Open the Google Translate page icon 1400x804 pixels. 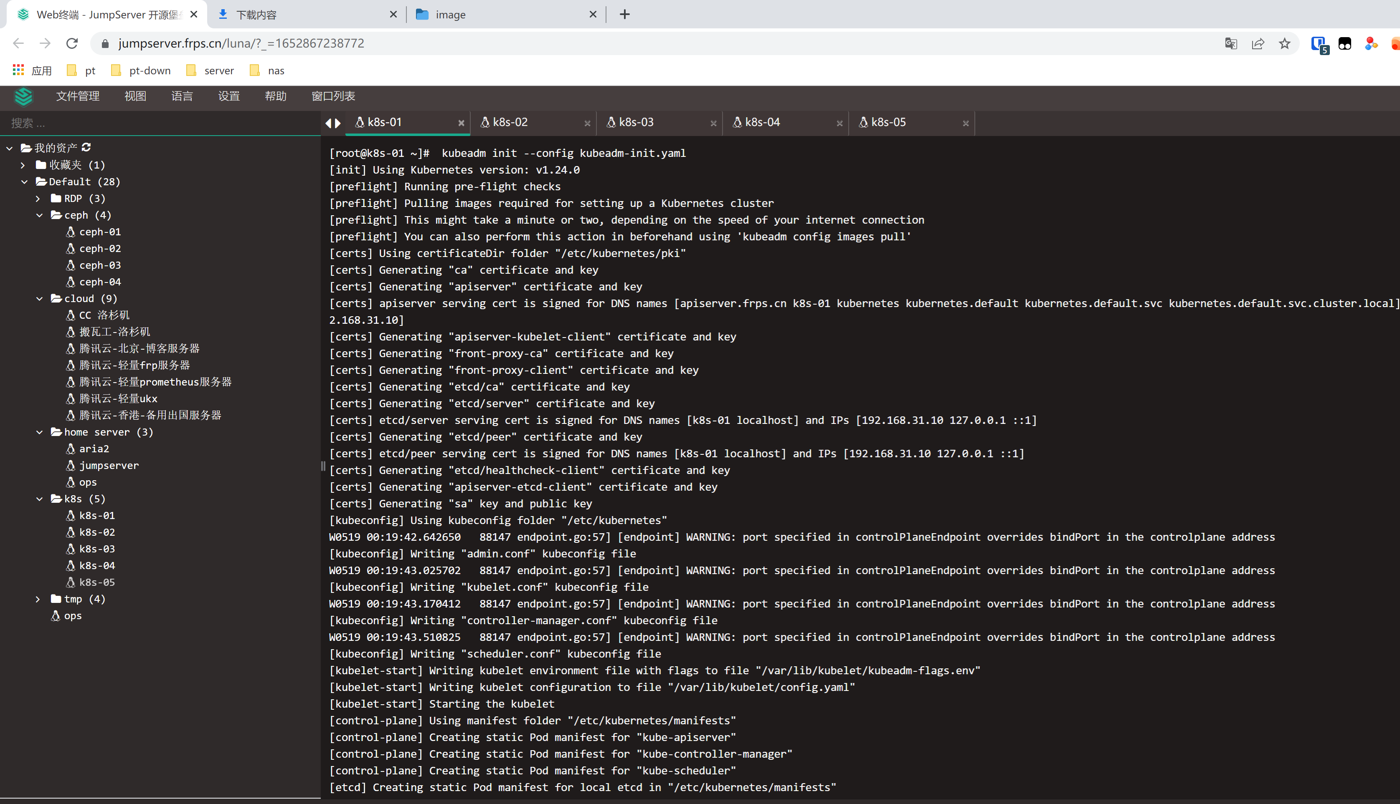(x=1230, y=43)
